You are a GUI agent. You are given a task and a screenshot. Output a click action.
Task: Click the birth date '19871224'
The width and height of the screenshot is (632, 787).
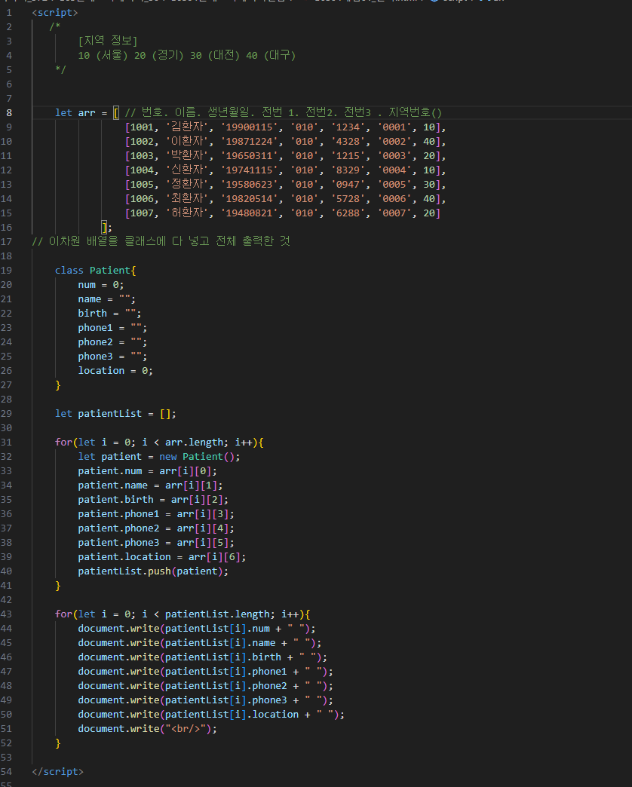coord(249,142)
